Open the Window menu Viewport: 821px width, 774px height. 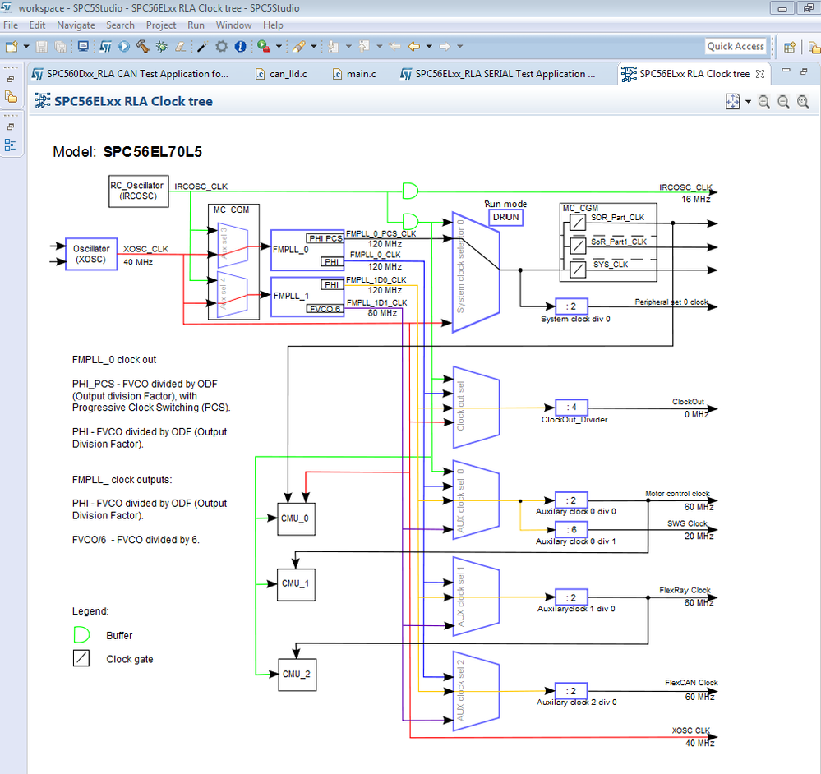coord(233,25)
